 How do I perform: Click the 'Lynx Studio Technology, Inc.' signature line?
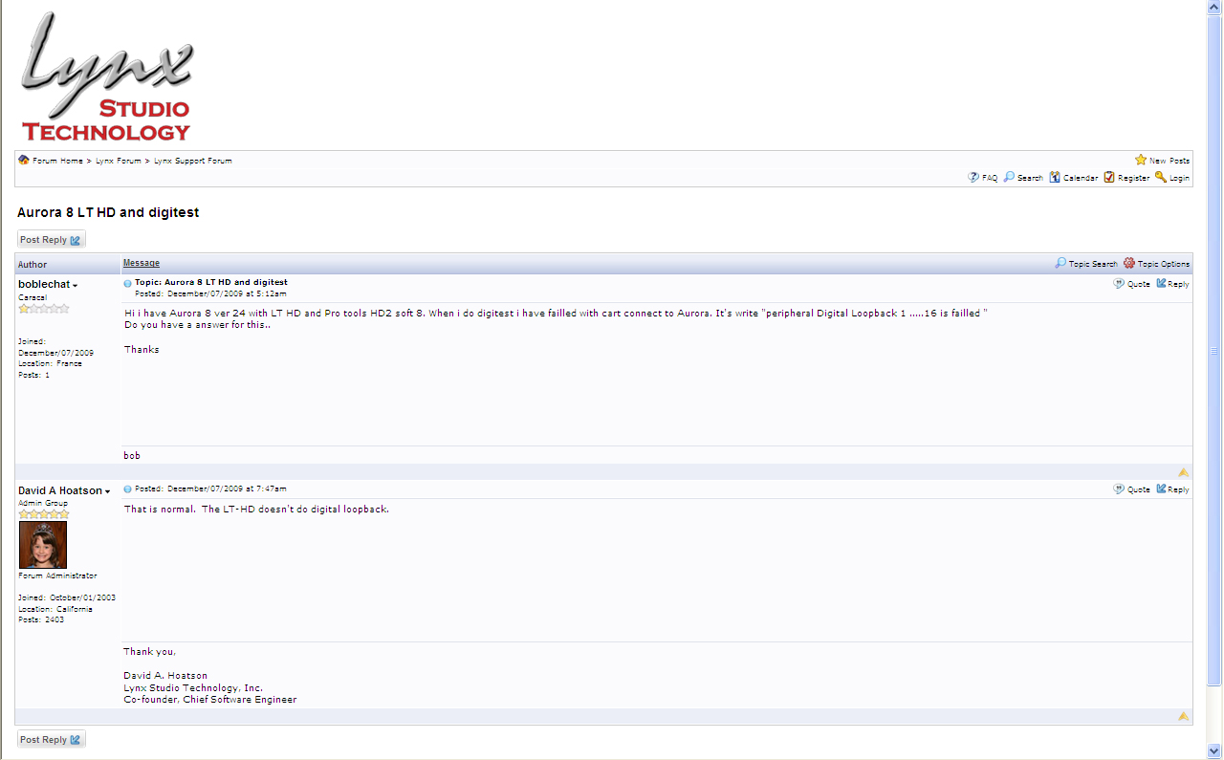[193, 687]
